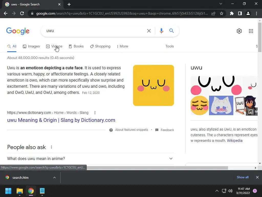Click the lock icon in address bar

pos(32,13)
